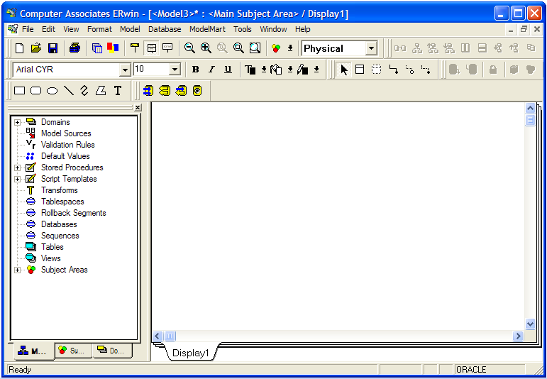Toggle italic formatting
This screenshot has width=547, height=379.
coord(211,70)
